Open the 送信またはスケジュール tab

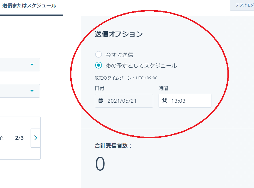pos(29,6)
